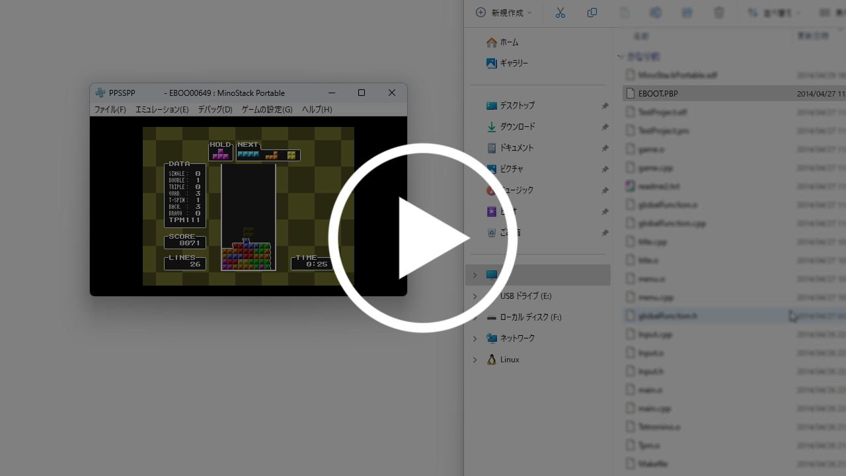The width and height of the screenshot is (846, 476).
Task: Click the ギャラリー icon in sidebar
Action: coord(491,63)
